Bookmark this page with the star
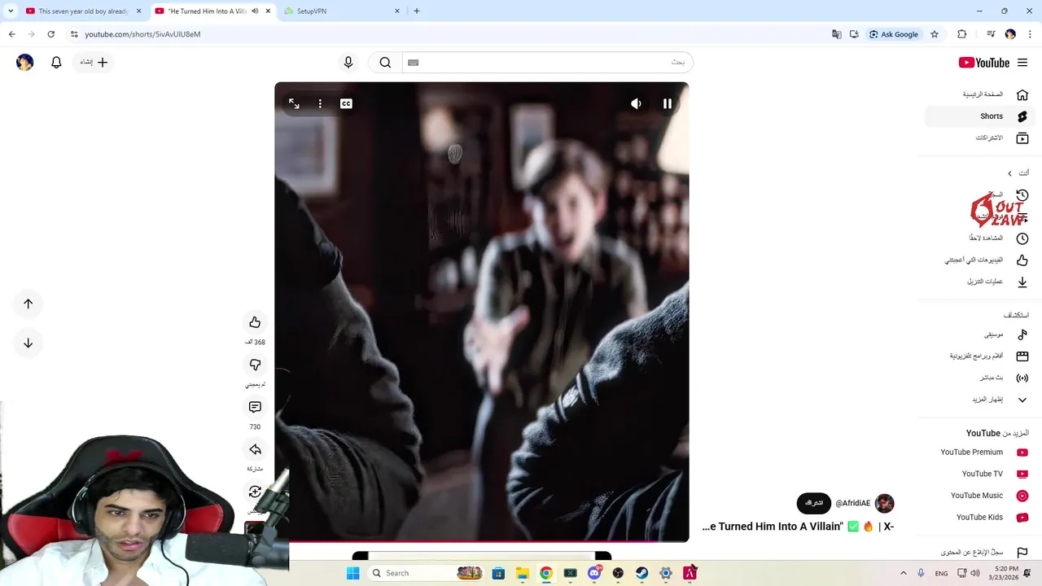This screenshot has width=1042, height=586. [935, 34]
